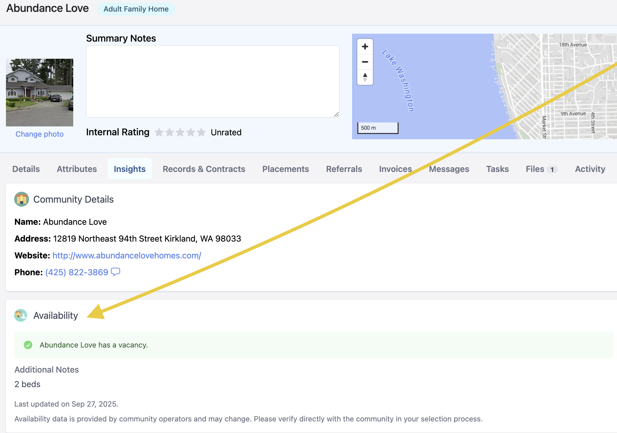This screenshot has height=433, width=617.
Task: Zoom out on the map
Action: pyautogui.click(x=365, y=62)
